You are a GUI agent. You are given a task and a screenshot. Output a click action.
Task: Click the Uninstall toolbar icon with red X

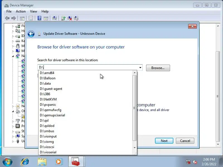click(70, 18)
